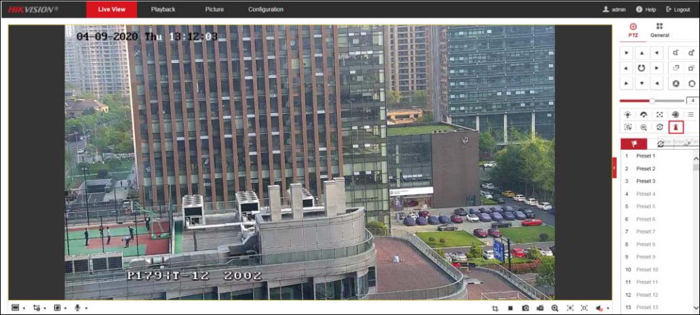Move camera diagonally up-right
The width and height of the screenshot is (700, 315).
pos(657,53)
